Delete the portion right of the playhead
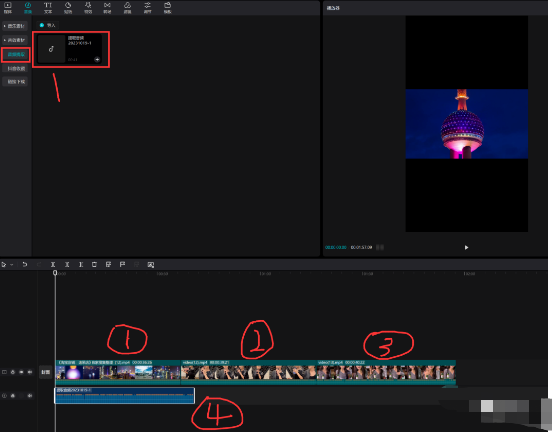The width and height of the screenshot is (552, 432). pyautogui.click(x=81, y=265)
